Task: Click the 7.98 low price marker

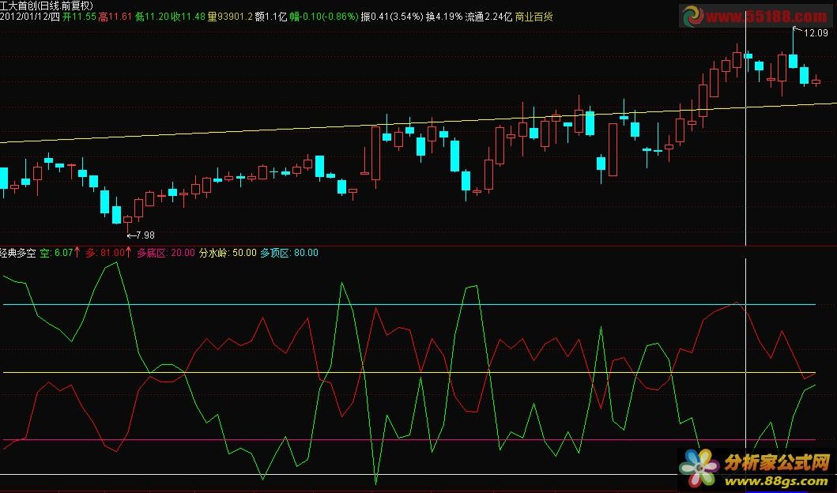Action: (145, 235)
